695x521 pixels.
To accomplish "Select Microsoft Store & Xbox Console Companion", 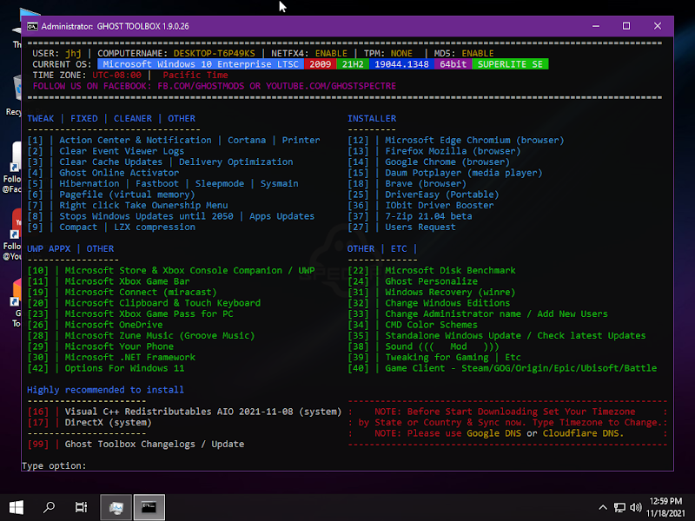I will pos(189,270).
